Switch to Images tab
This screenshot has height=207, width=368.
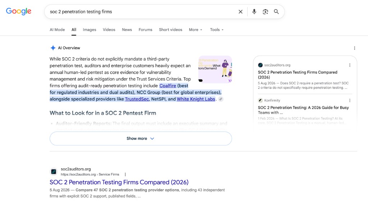(x=89, y=30)
